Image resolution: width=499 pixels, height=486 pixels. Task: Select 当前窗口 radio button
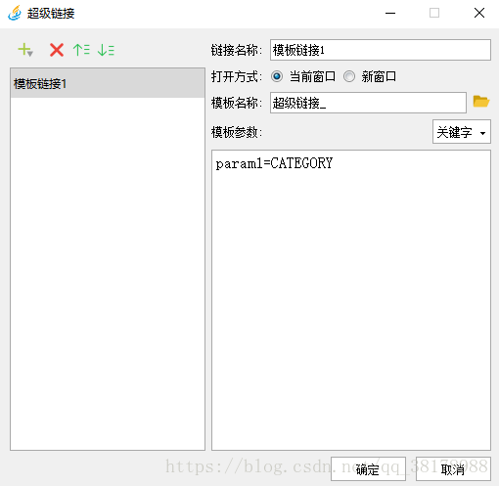click(277, 76)
